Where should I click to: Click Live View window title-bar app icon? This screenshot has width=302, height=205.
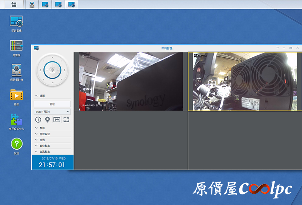[x=36, y=48]
